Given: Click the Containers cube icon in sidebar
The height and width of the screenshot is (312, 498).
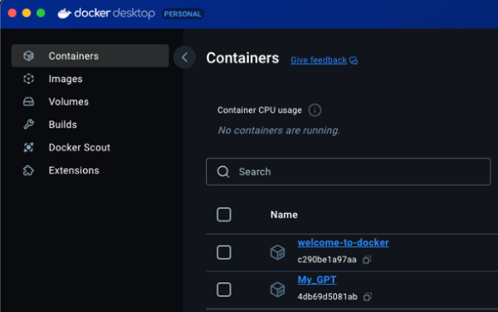Looking at the screenshot, I should pyautogui.click(x=28, y=56).
